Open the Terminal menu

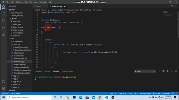[x=43, y=2]
